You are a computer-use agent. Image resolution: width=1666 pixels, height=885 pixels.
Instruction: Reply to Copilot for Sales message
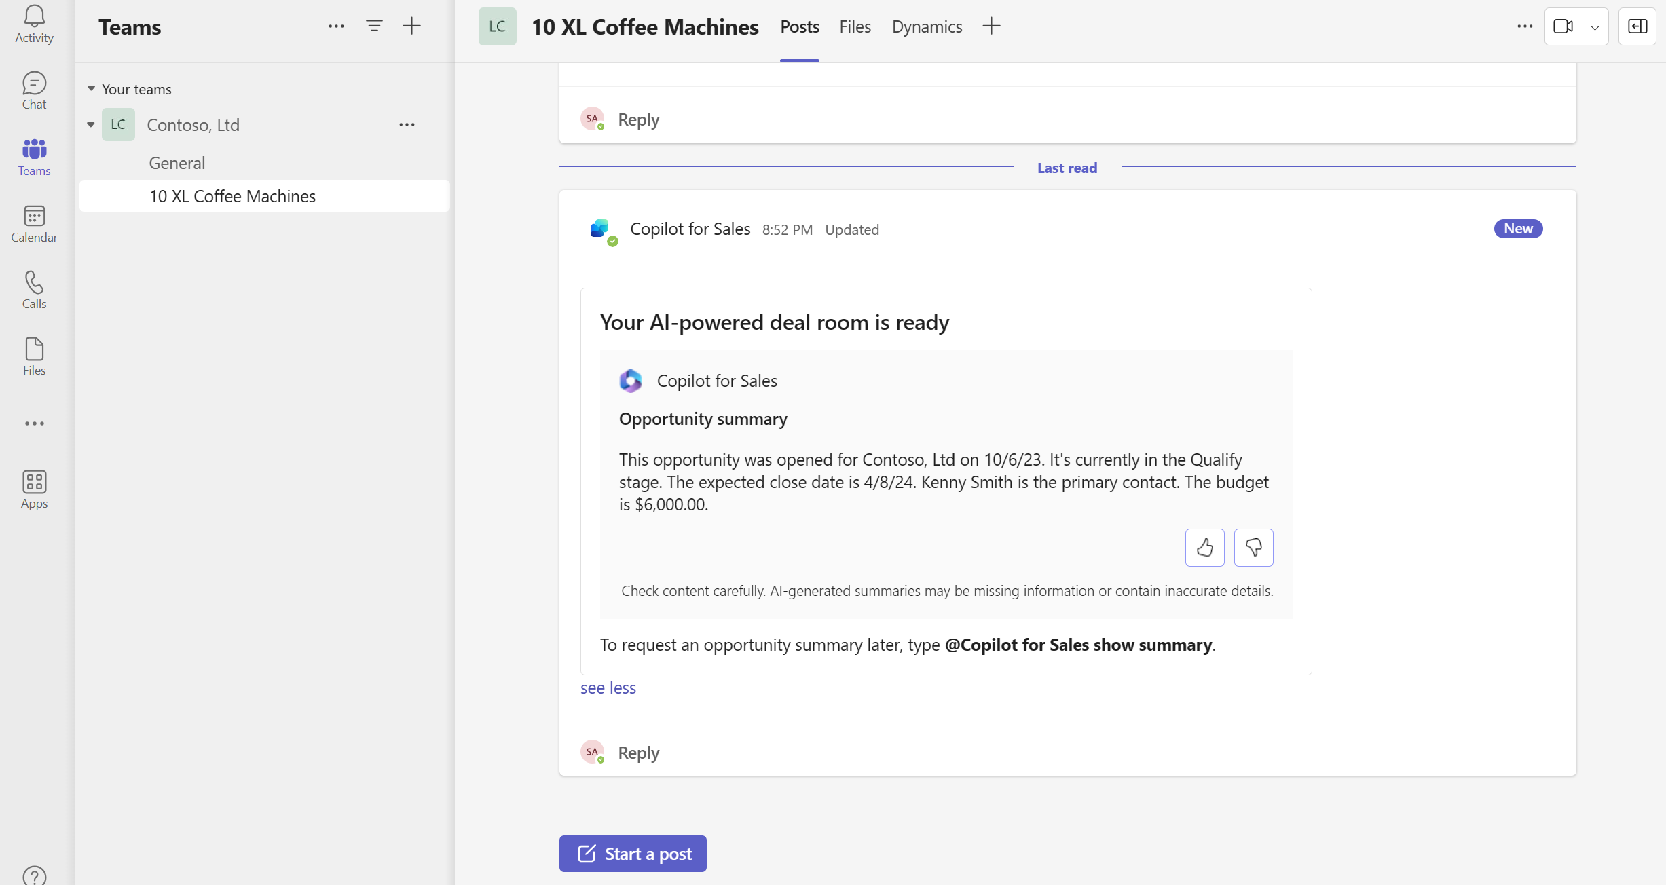point(638,752)
